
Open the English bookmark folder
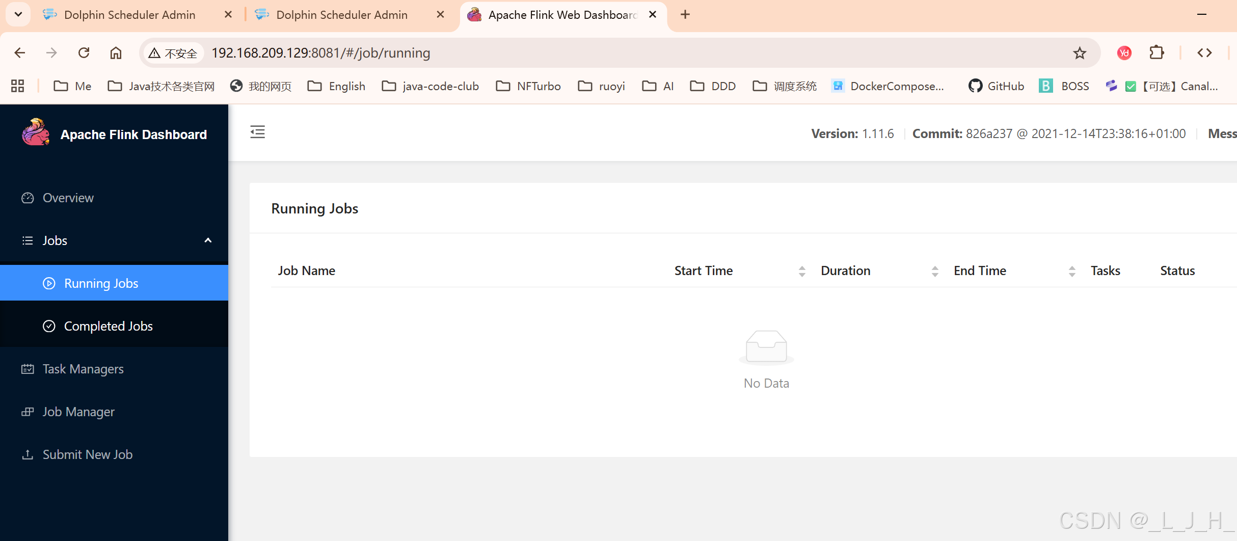336,86
